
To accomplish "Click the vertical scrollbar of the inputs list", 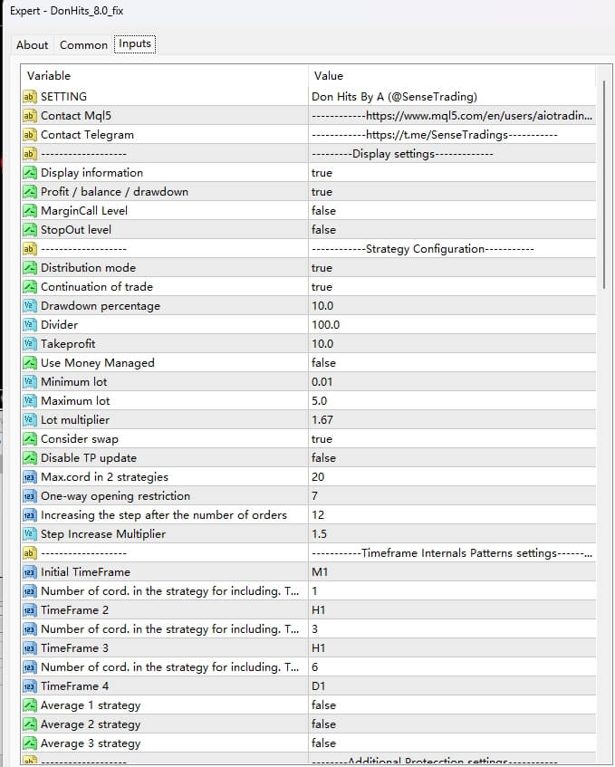I will 602,181.
